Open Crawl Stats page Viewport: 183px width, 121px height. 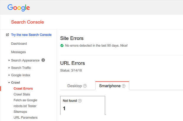click(x=22, y=95)
